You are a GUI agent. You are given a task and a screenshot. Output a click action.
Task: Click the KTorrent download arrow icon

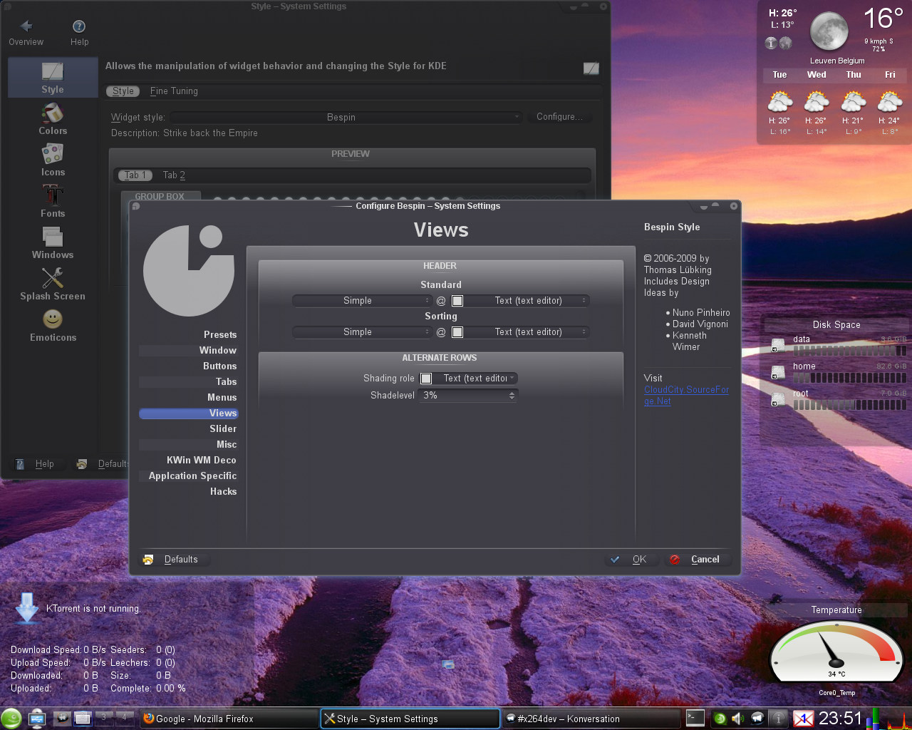pos(27,607)
